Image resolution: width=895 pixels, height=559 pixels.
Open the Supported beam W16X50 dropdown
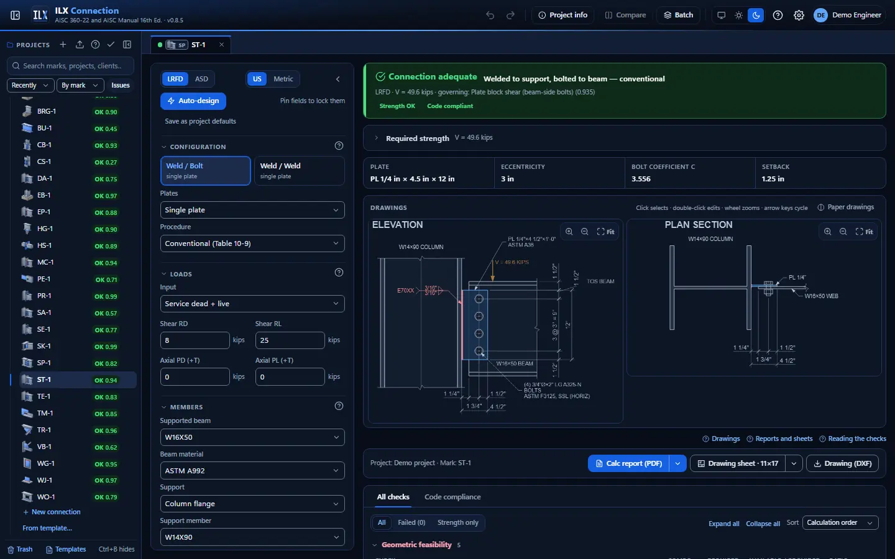[252, 437]
